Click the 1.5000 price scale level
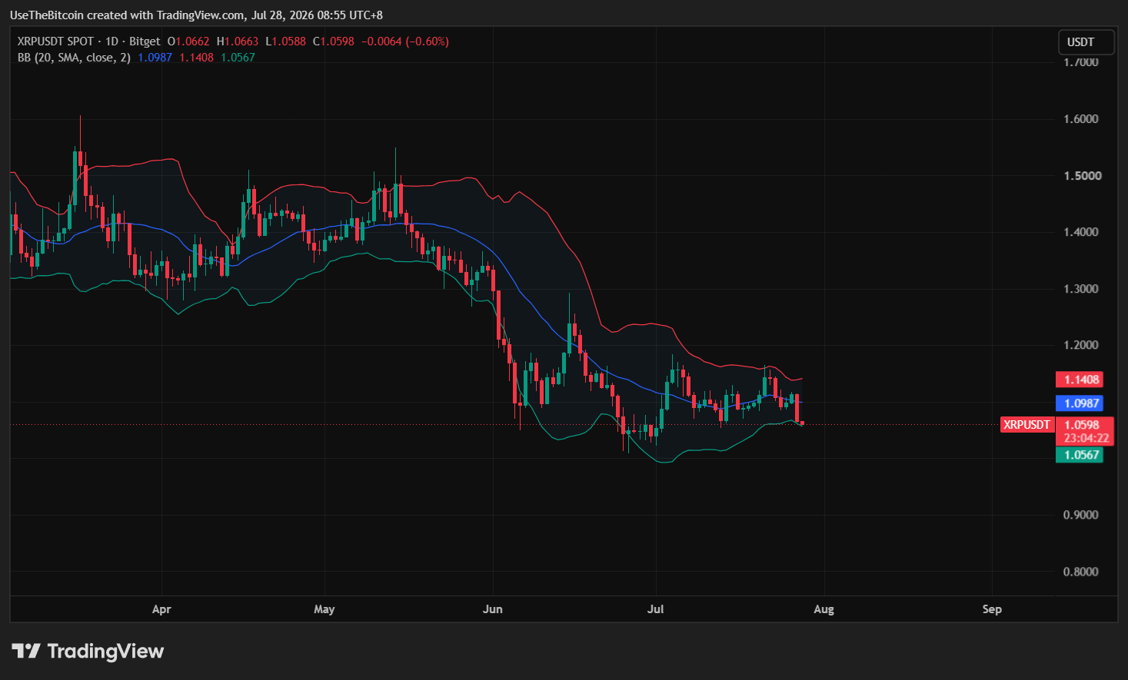Image resolution: width=1128 pixels, height=680 pixels. 1081,176
